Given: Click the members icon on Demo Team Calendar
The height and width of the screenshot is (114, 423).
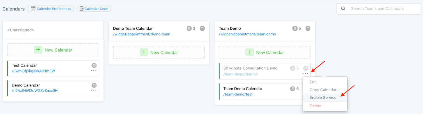Looking at the screenshot, I should pos(189,28).
